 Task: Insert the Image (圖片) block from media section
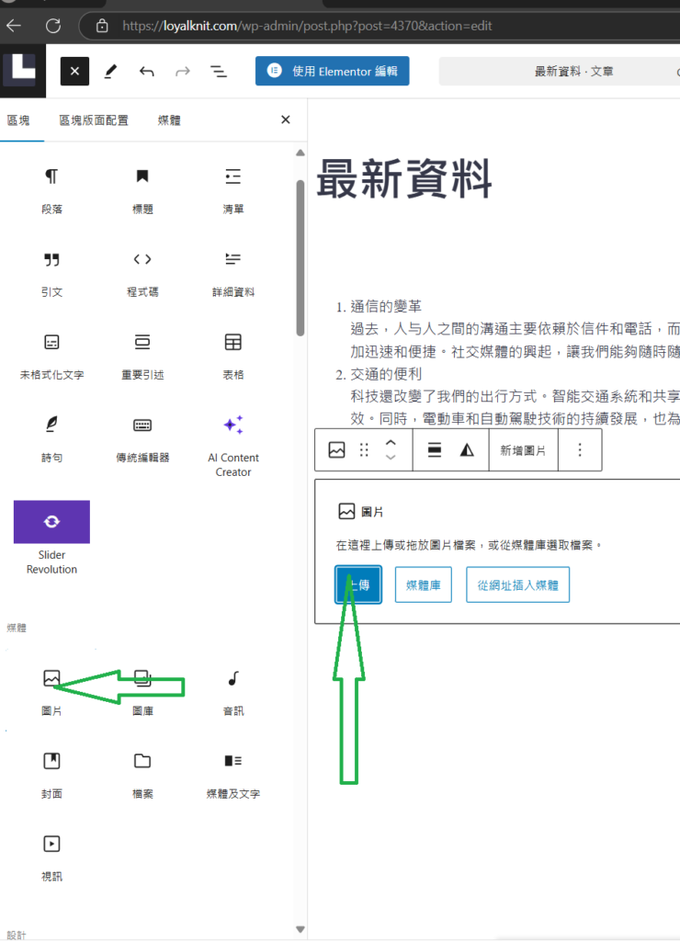(51, 691)
